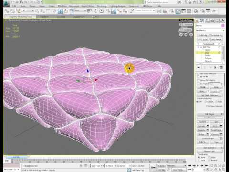Select Preview Selection Multi radio
Image resolution: width=229 pixels, height=172 pixels.
point(216,102)
